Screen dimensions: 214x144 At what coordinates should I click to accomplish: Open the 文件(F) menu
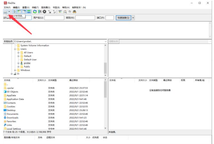[x=7, y=7]
